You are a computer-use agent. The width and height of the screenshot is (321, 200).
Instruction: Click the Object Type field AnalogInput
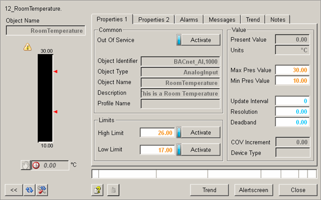pos(181,72)
